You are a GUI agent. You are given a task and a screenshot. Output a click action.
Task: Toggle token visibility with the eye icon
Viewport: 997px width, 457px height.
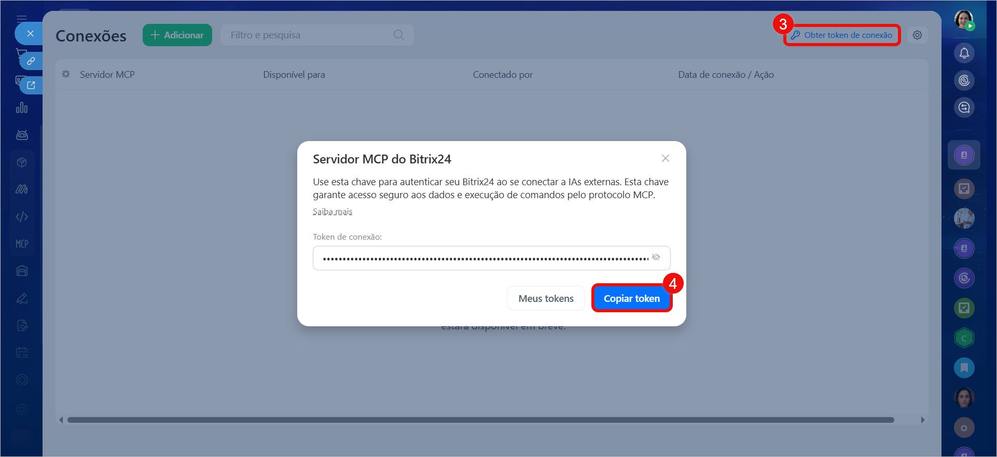tap(656, 257)
